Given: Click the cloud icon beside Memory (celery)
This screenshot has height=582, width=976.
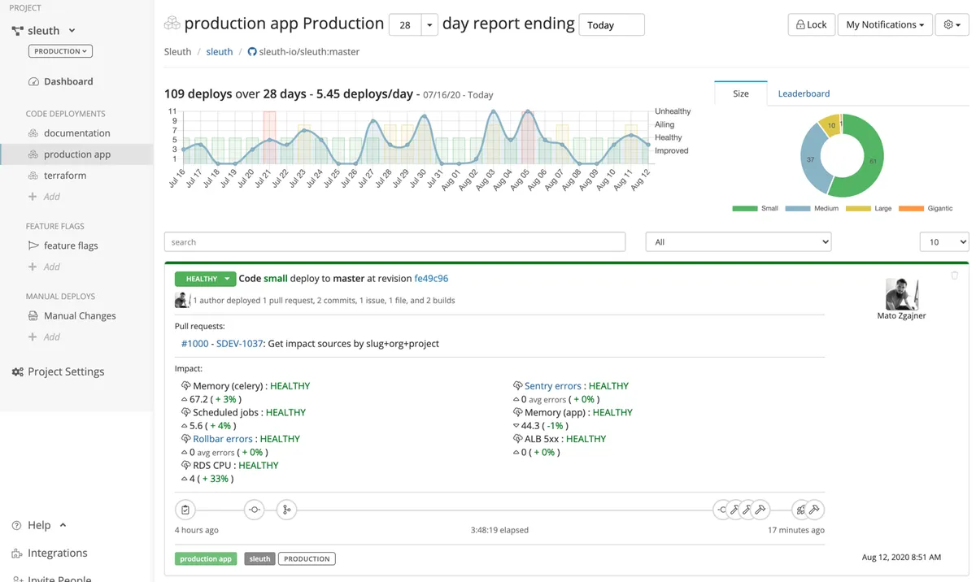Looking at the screenshot, I should [x=185, y=386].
